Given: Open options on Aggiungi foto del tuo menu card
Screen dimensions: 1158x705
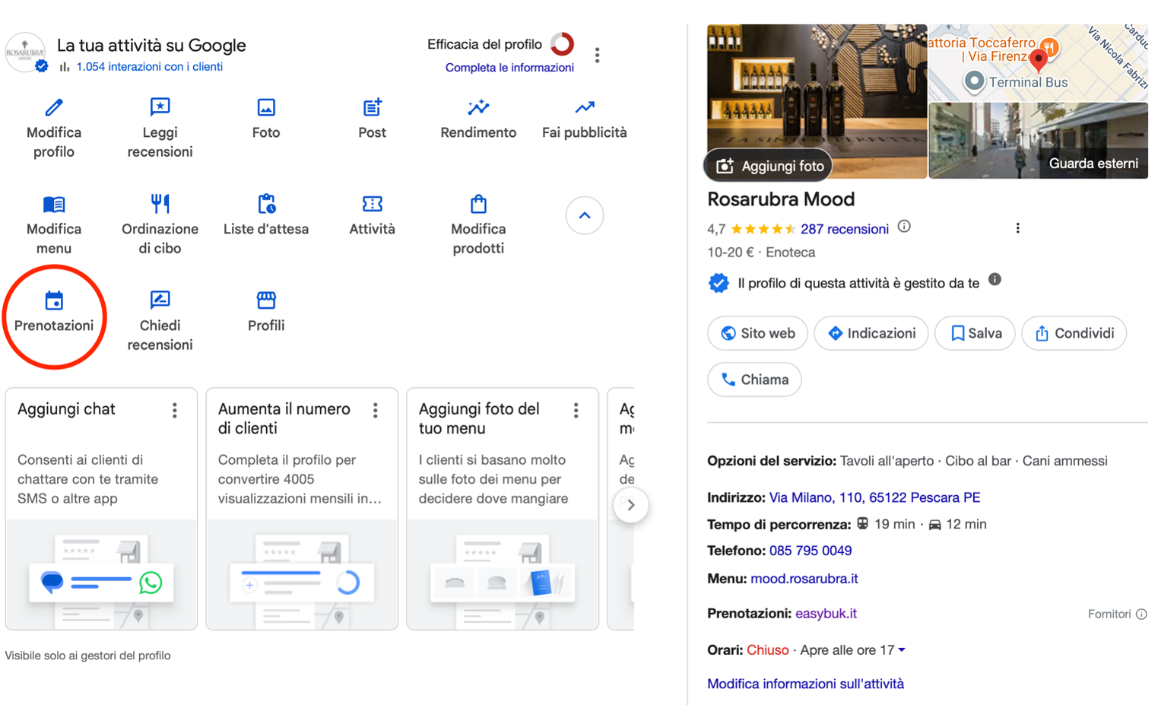Looking at the screenshot, I should click(x=576, y=411).
